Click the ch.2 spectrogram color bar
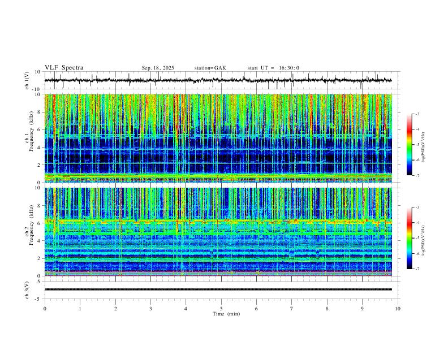The image size is (448, 346). point(409,238)
